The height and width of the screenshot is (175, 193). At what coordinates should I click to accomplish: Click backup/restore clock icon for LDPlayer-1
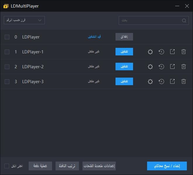161,52
